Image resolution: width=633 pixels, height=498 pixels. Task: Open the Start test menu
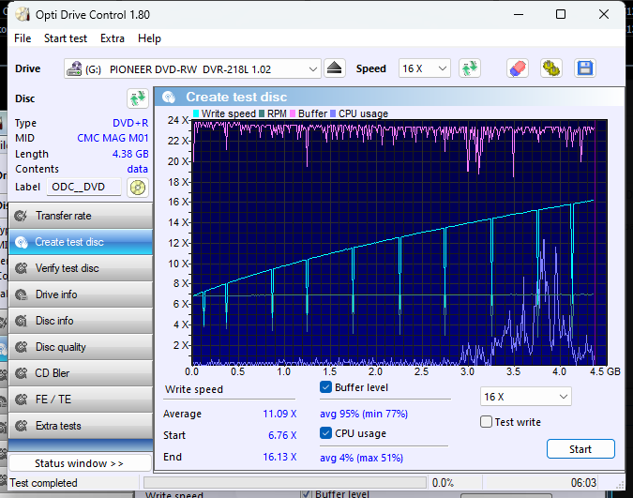66,38
